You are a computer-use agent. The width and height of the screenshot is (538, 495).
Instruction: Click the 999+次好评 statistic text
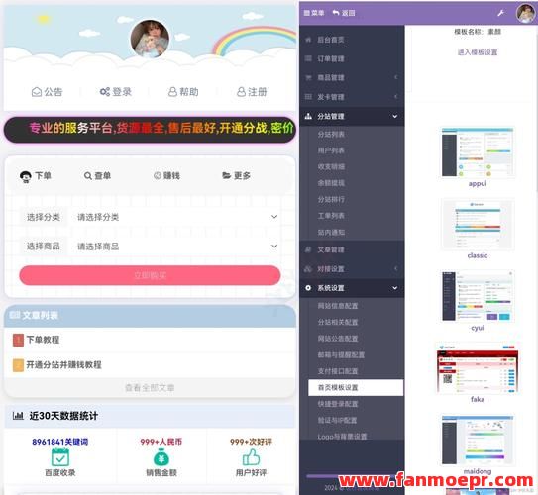(x=251, y=442)
